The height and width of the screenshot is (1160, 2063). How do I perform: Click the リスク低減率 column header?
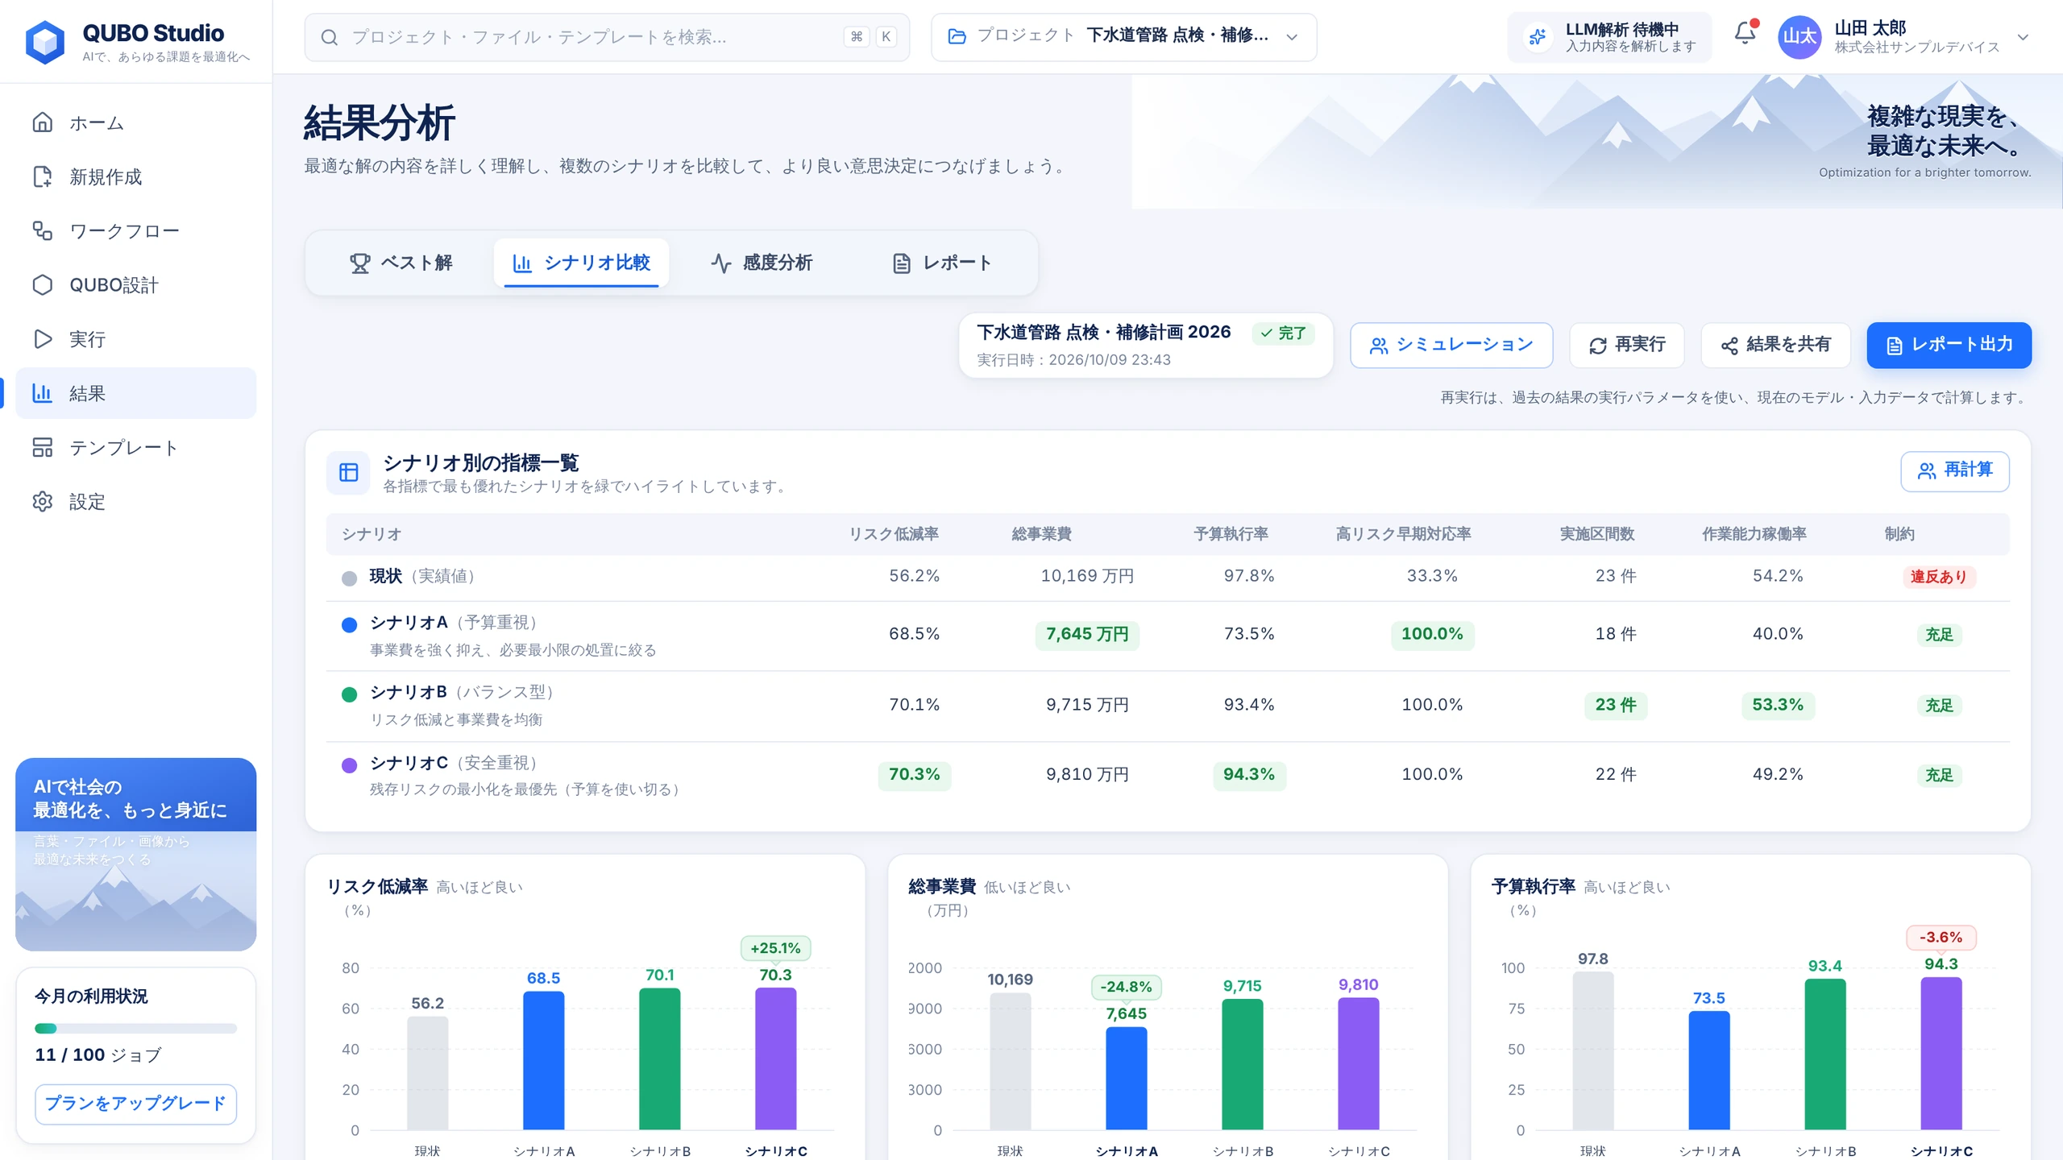click(894, 534)
